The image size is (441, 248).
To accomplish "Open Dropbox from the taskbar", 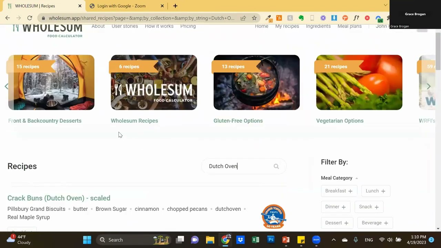I will pos(240,240).
